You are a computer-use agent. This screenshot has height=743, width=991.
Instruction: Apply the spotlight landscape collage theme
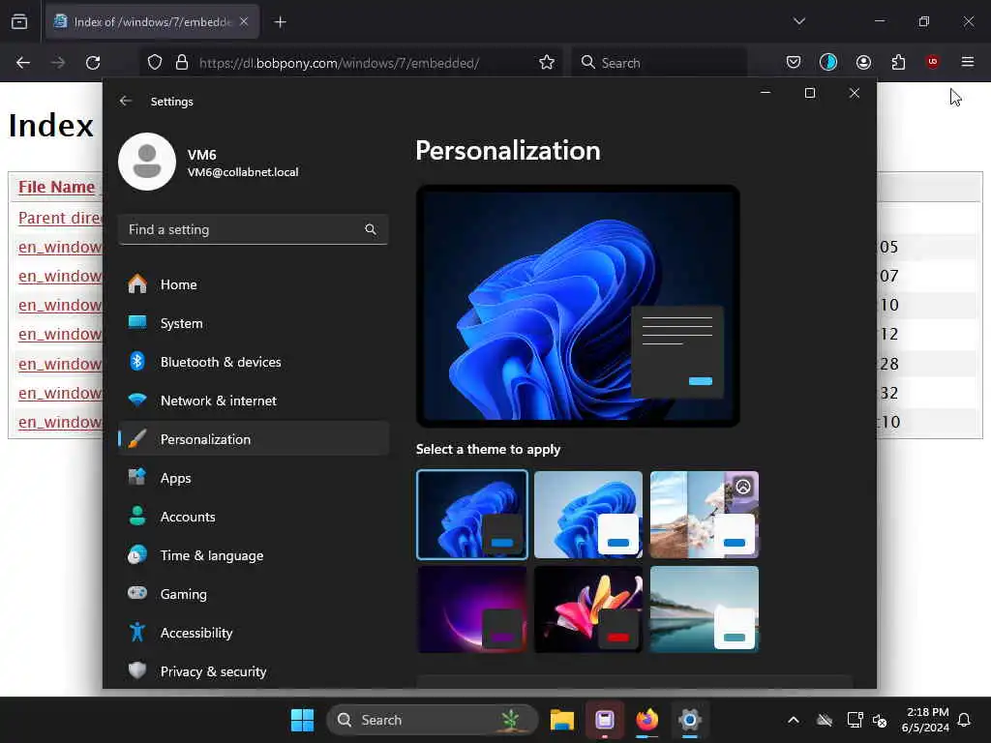pos(705,515)
